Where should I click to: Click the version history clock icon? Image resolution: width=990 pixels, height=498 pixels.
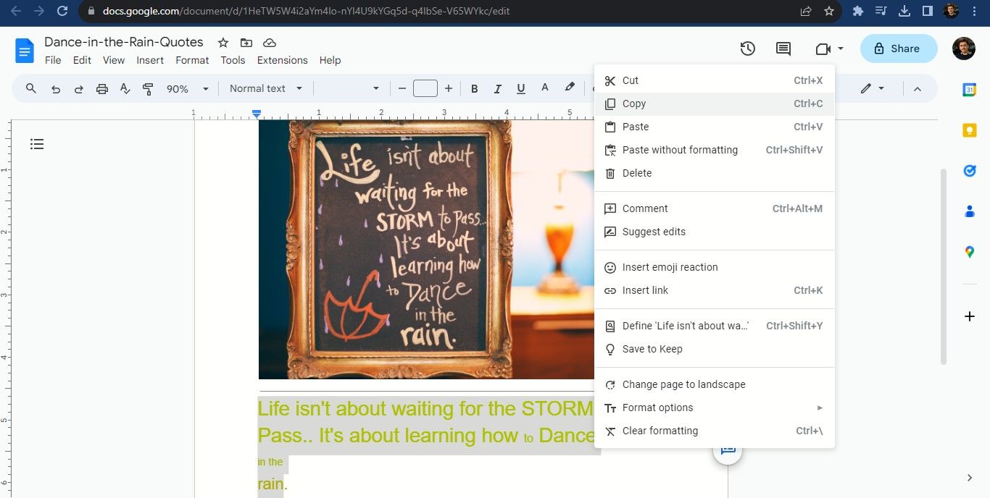tap(747, 48)
